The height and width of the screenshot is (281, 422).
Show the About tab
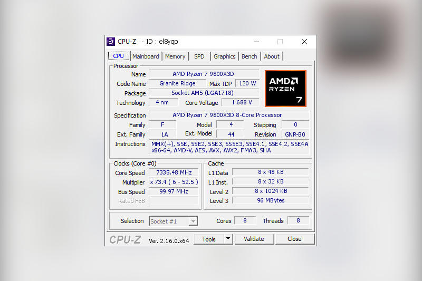pos(272,56)
